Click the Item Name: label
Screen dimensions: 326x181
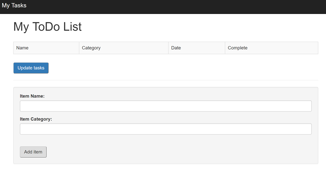click(32, 96)
